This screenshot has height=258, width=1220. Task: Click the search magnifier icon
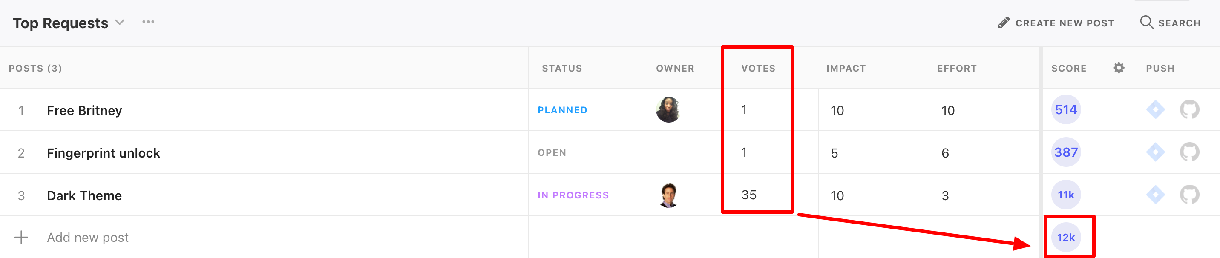(x=1146, y=22)
